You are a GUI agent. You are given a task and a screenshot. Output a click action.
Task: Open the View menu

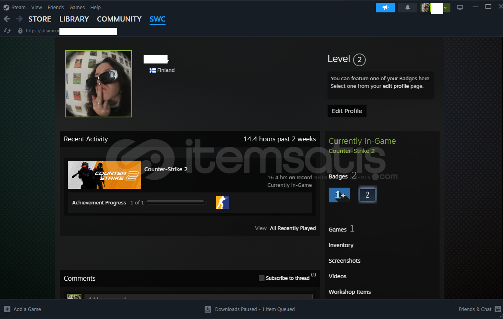click(36, 7)
